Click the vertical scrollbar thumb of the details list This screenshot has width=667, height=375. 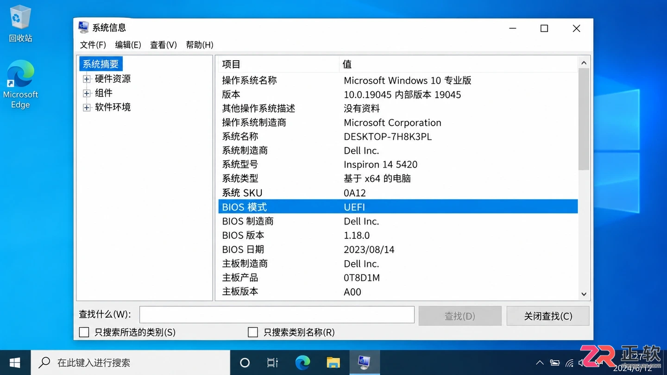(584, 119)
